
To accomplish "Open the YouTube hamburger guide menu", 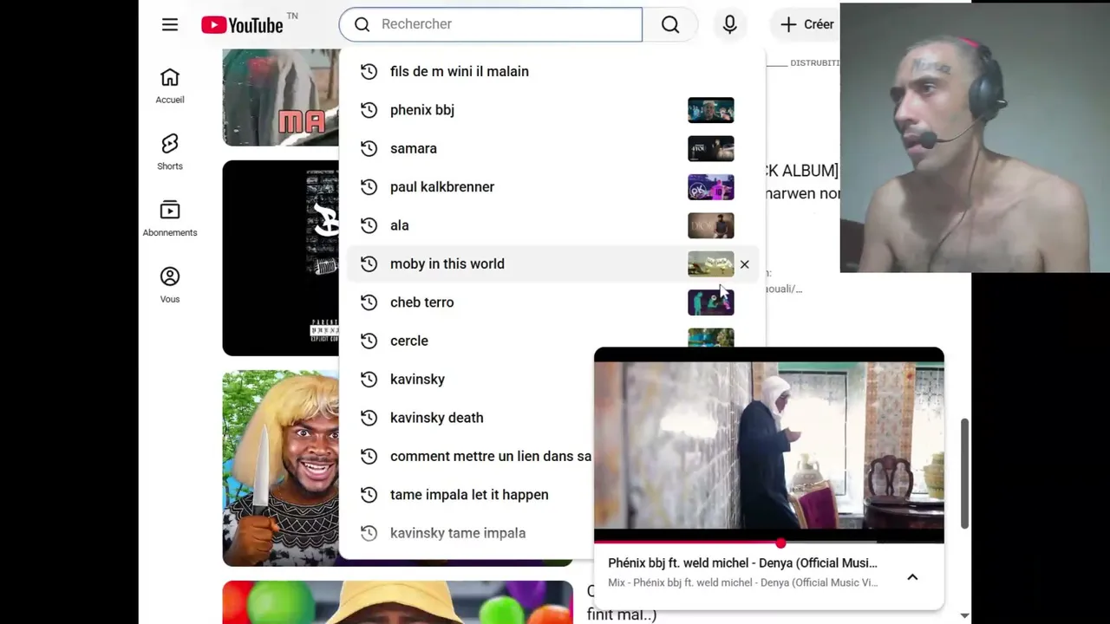I will click(x=170, y=24).
